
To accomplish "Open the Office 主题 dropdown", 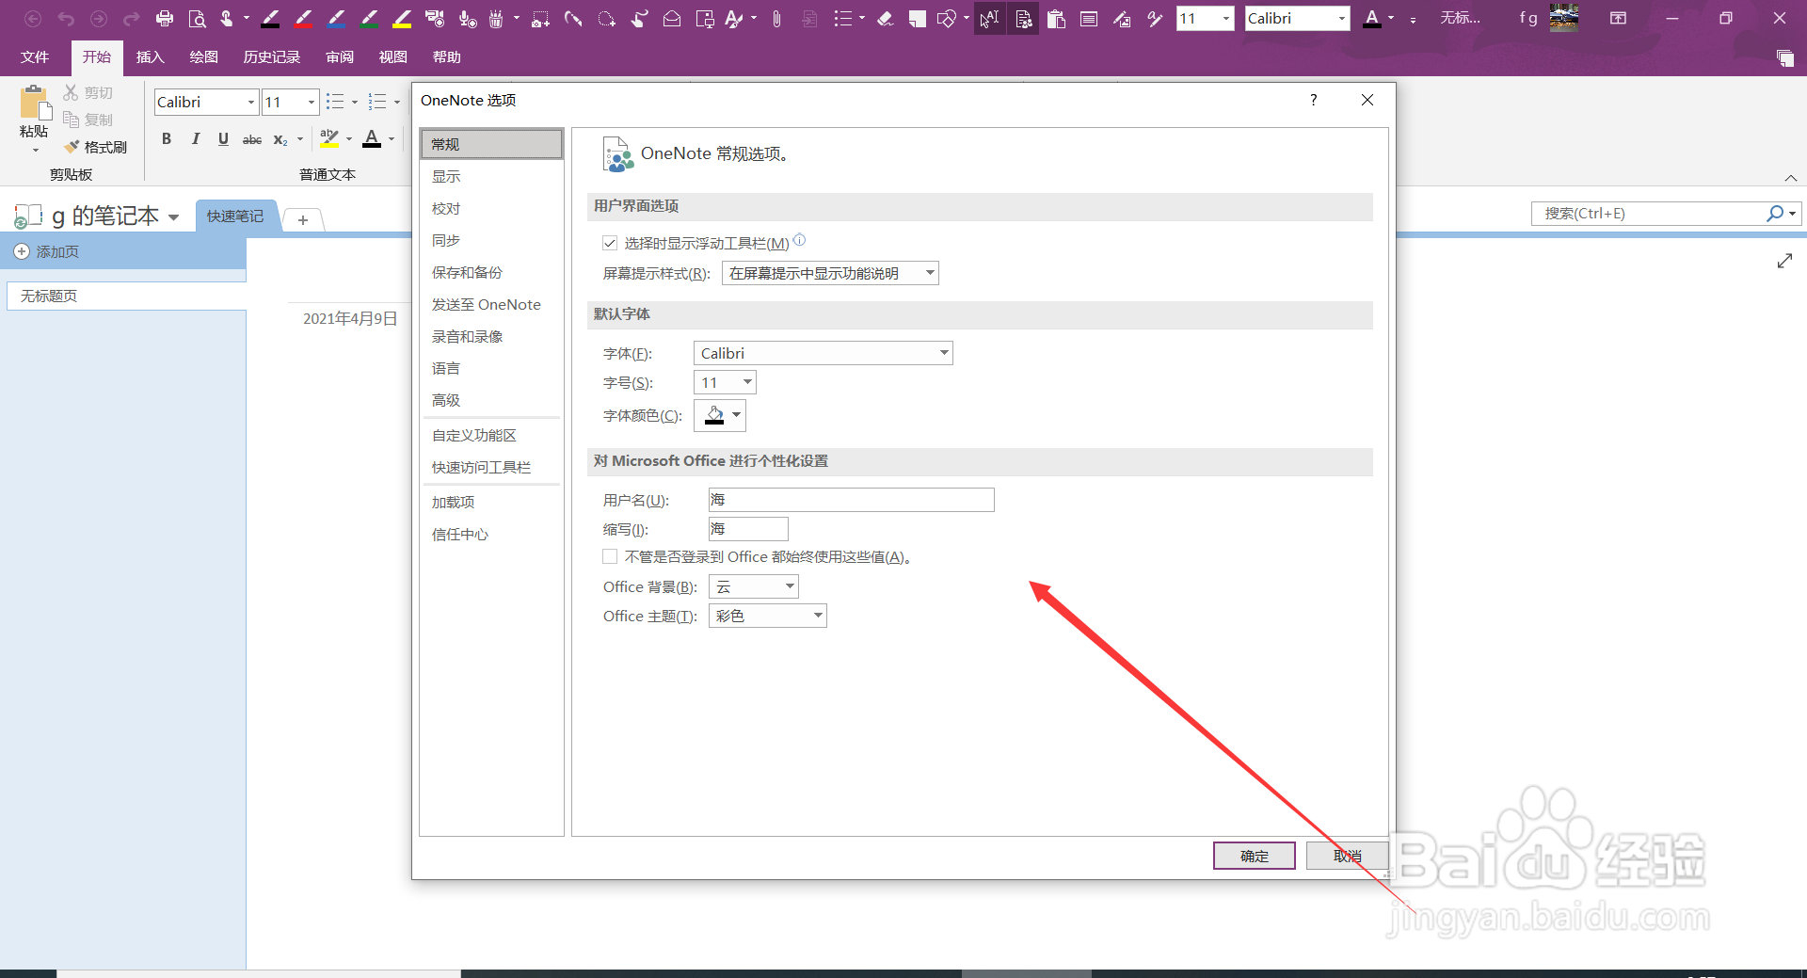I will click(767, 616).
